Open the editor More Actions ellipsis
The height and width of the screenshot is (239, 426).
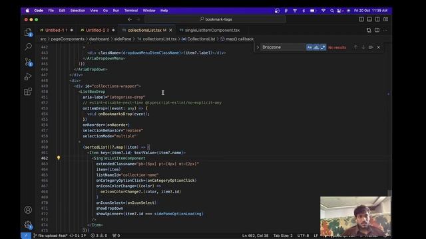(385, 30)
